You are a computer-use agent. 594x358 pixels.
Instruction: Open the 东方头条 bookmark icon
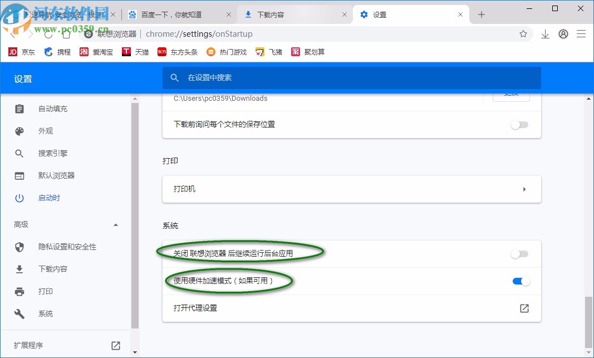point(162,52)
